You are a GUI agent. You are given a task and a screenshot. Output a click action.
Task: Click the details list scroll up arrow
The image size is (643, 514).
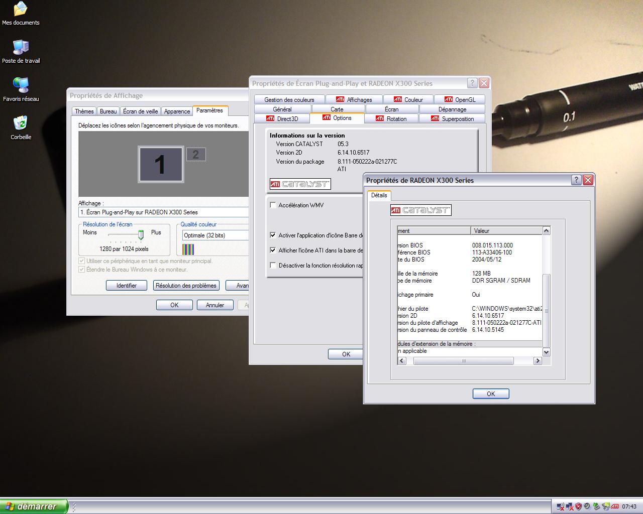click(547, 231)
